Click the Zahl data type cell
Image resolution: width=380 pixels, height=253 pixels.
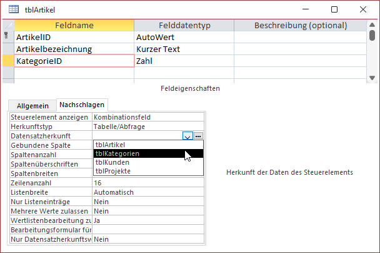click(184, 61)
